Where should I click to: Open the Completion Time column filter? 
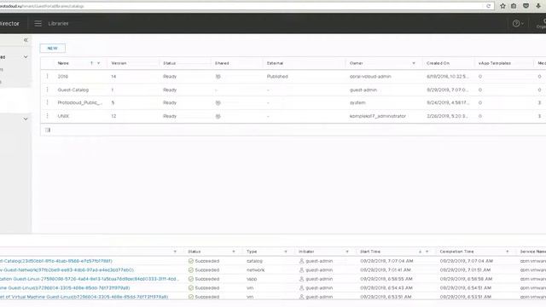tap(508, 252)
